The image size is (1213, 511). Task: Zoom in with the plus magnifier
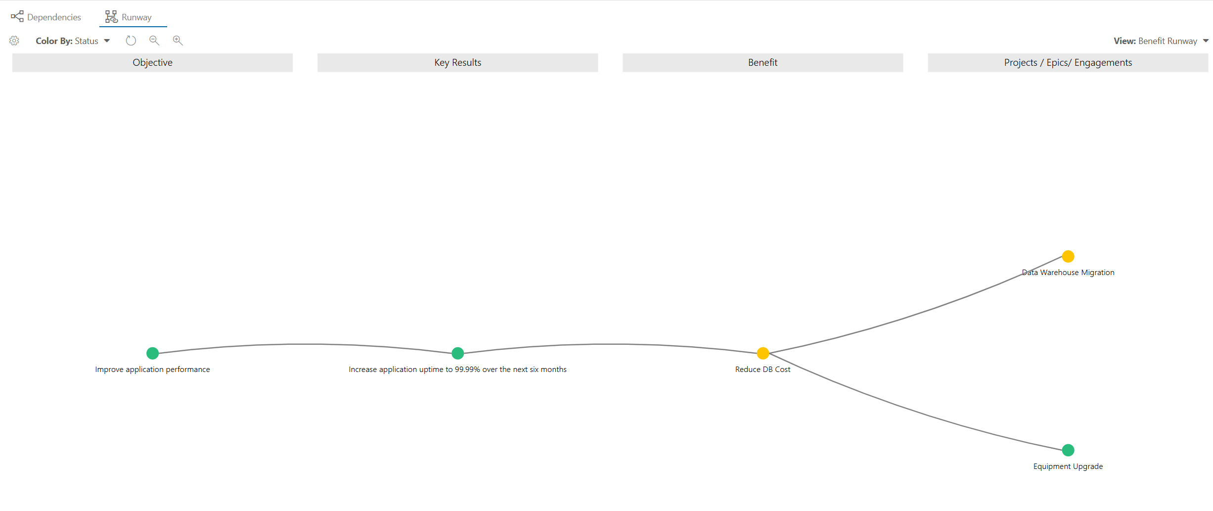pyautogui.click(x=178, y=41)
